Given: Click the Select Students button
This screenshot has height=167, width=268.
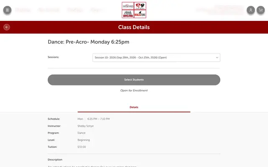Looking at the screenshot, I should tap(134, 80).
